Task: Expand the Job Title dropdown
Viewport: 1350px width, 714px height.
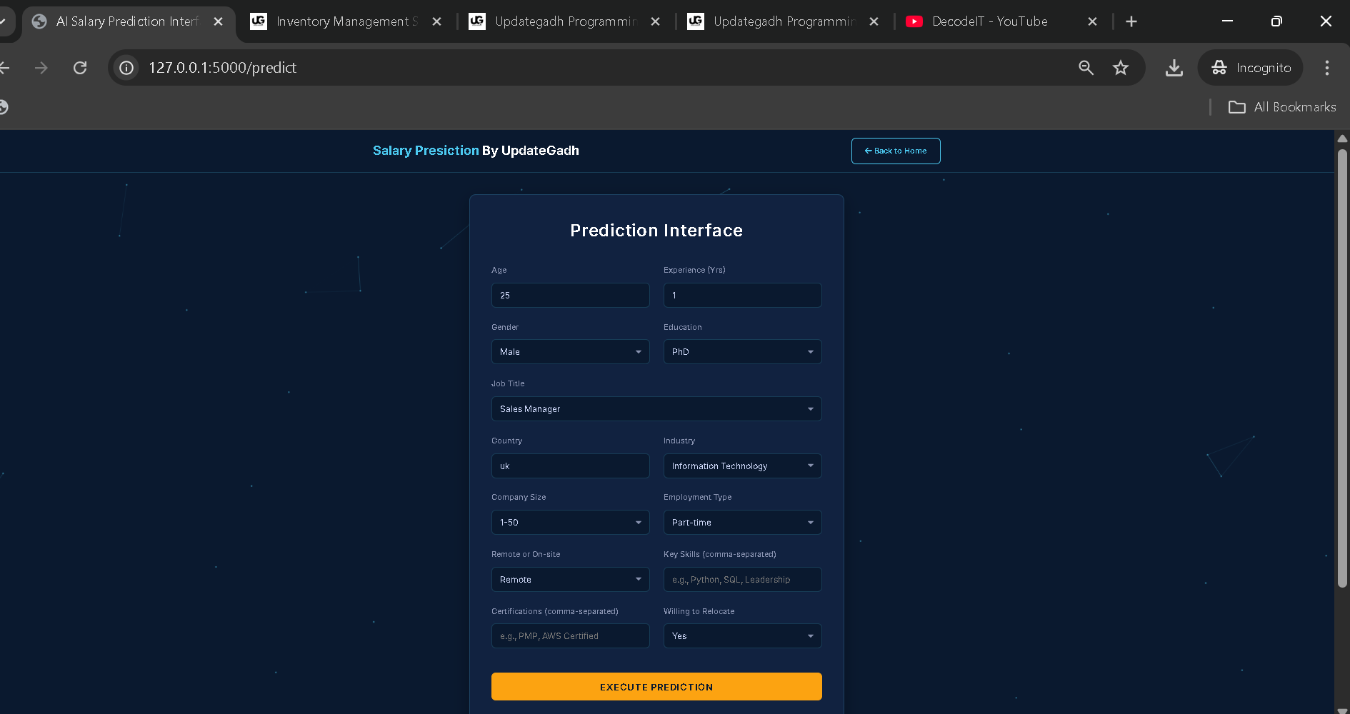Action: click(656, 409)
